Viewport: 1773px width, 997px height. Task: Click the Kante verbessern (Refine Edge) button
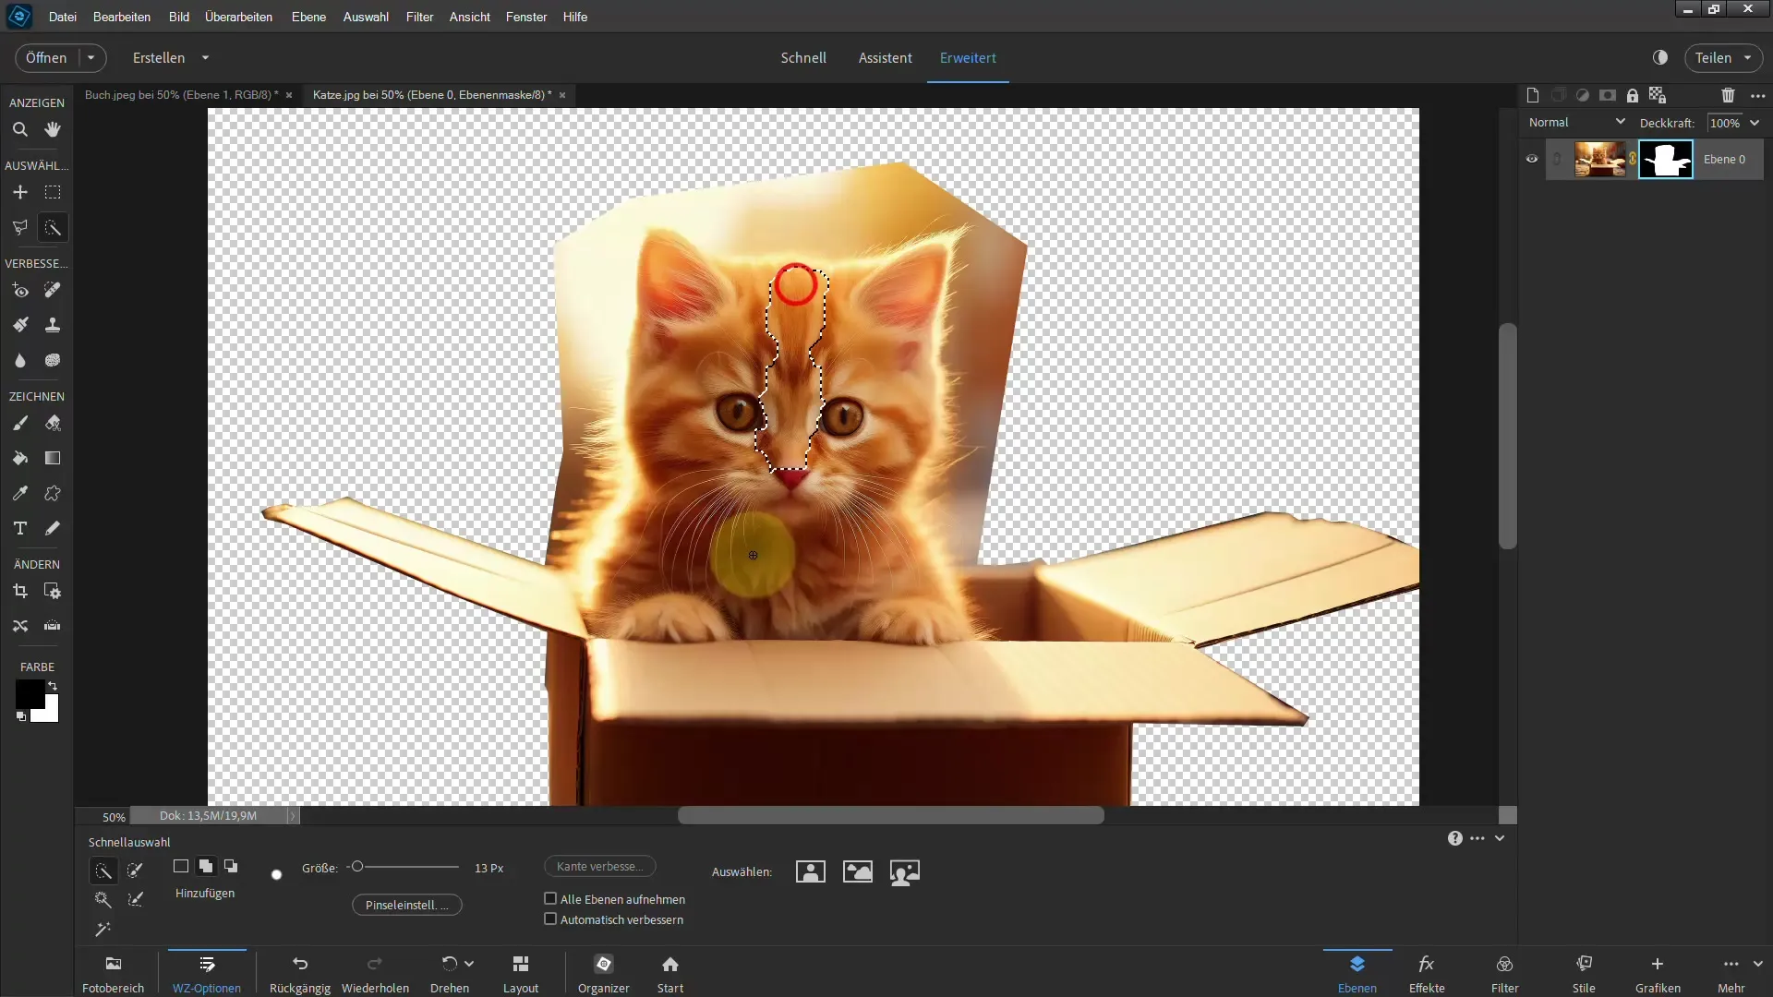point(599,866)
